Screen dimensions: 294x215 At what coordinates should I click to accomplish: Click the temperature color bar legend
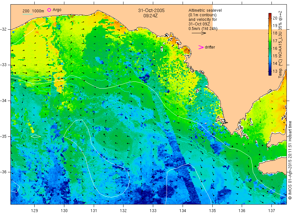[270, 44]
